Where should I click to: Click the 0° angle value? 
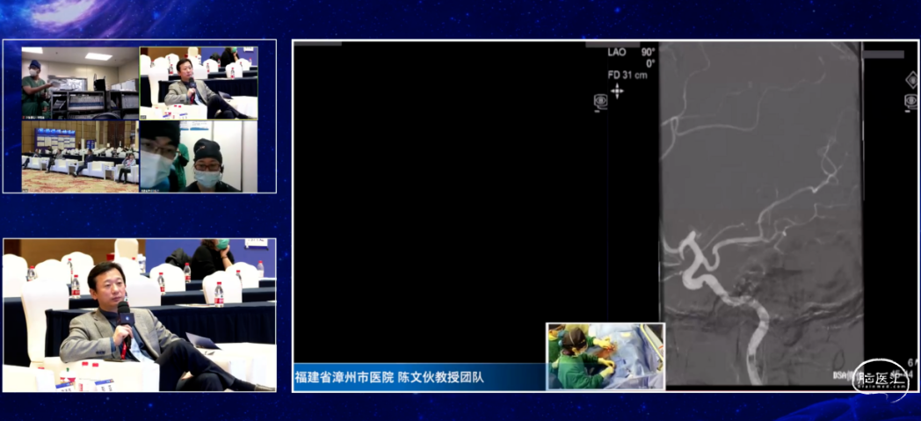pyautogui.click(x=650, y=63)
